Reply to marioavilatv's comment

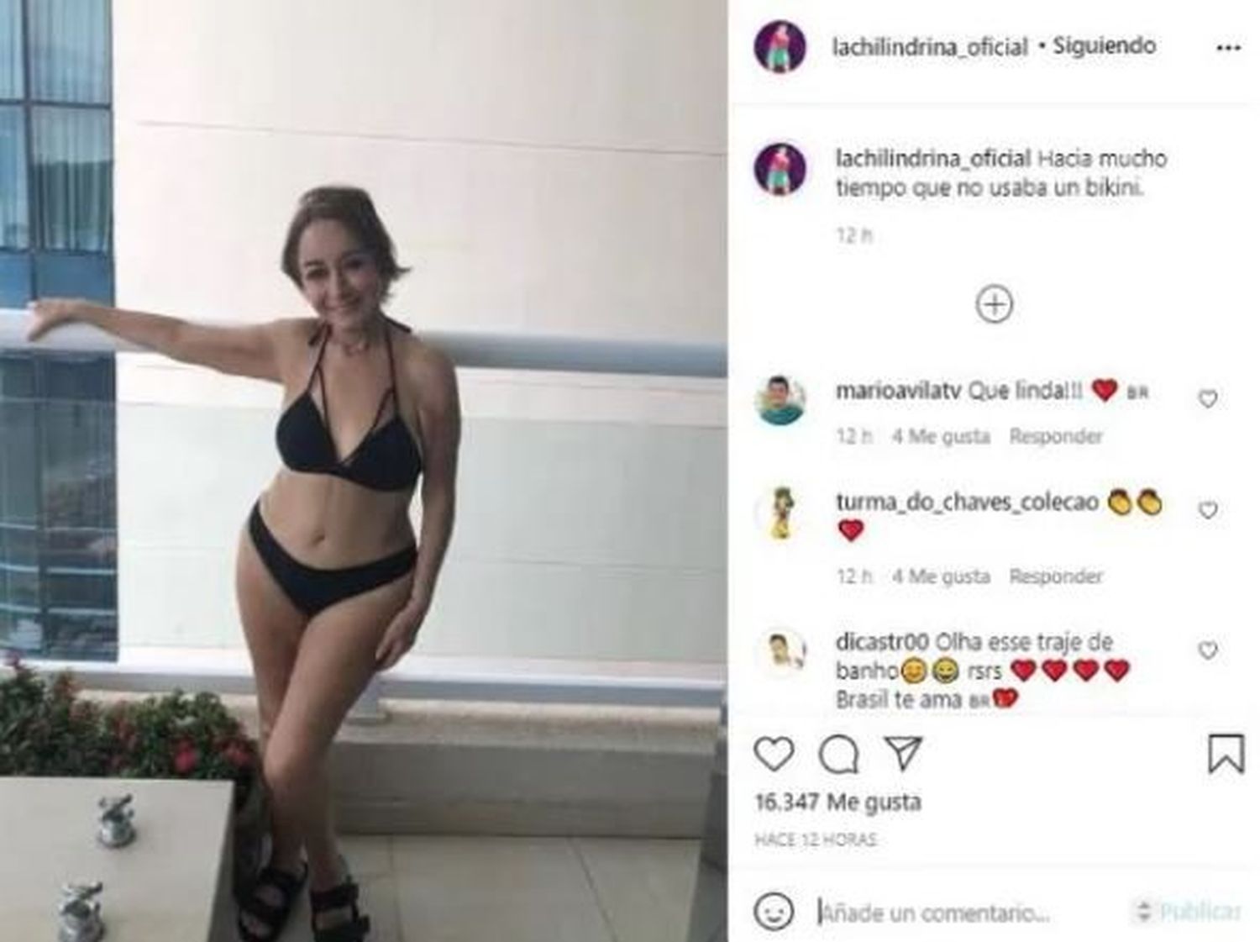point(1055,436)
